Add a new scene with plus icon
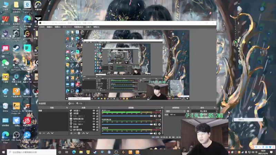Screen dimensions: 276x155 click(40, 133)
